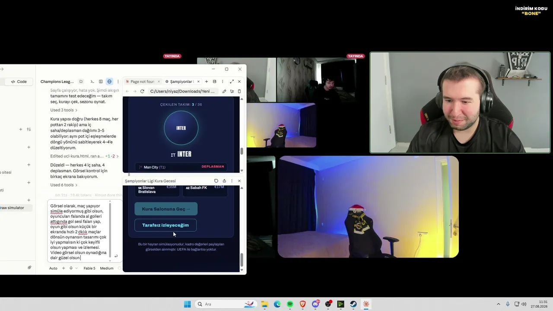Close the Şampiyonlar browser tab

pos(198,82)
